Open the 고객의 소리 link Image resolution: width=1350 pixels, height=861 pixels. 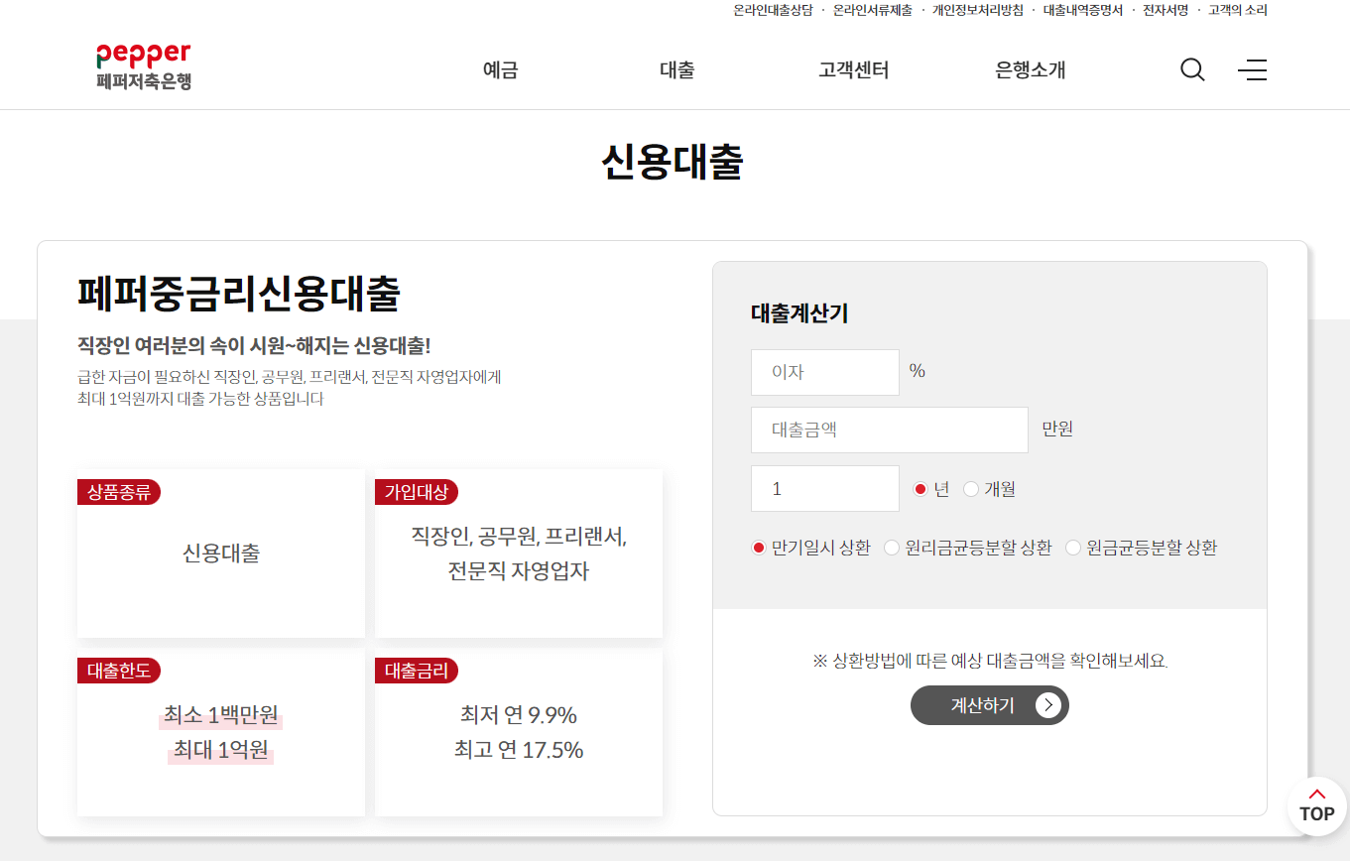(1238, 10)
